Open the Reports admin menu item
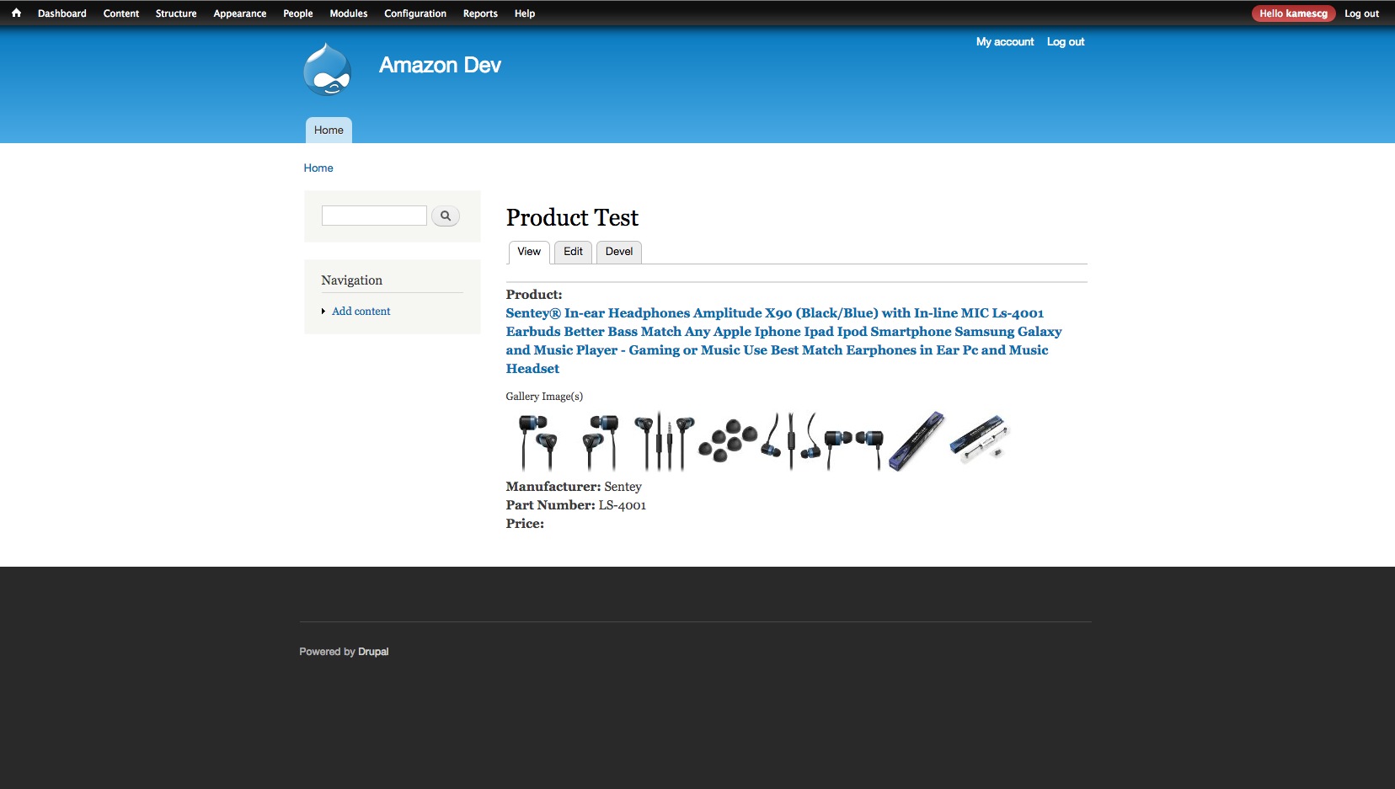Viewport: 1395px width, 789px height. coord(480,13)
